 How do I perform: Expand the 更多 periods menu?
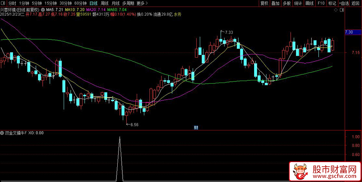click(x=142, y=3)
